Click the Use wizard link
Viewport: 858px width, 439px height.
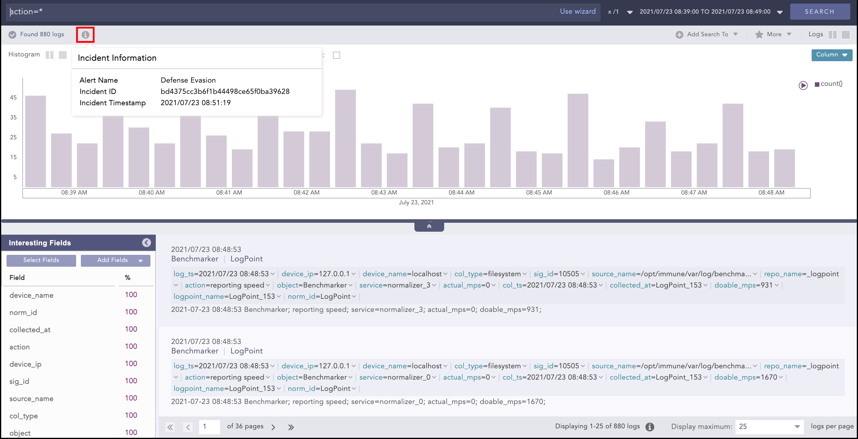(x=578, y=11)
